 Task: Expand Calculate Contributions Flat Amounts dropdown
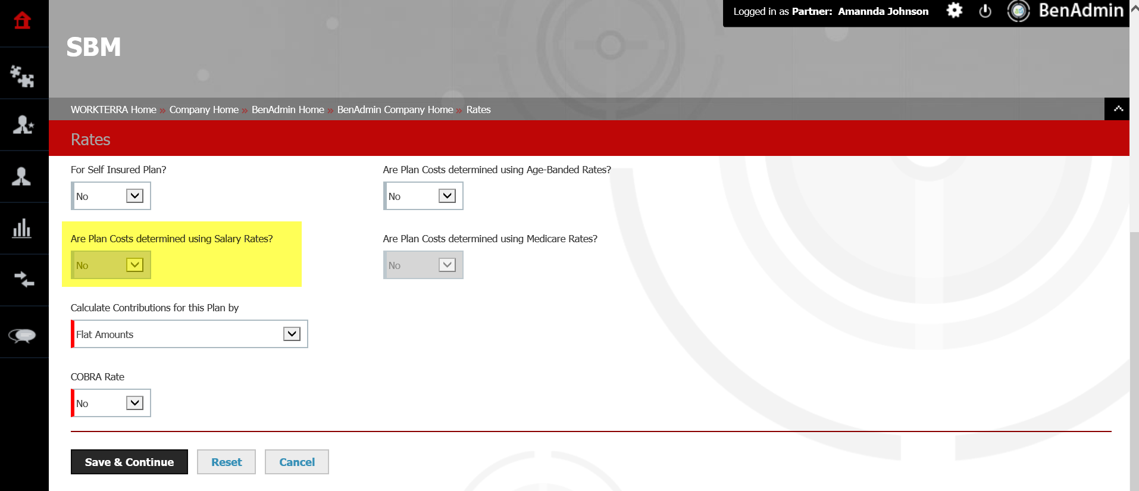pos(189,334)
